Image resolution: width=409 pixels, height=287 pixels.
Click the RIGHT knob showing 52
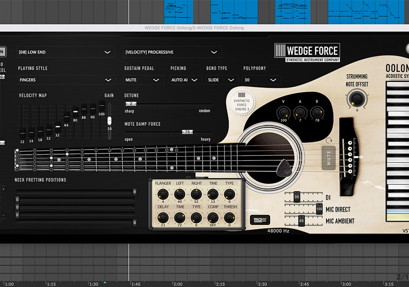coord(196,194)
